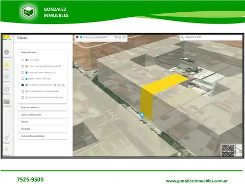
Task: Click info icon beside Unidades de edificabilidad in Capas
Action: pyautogui.click(x=59, y=85)
